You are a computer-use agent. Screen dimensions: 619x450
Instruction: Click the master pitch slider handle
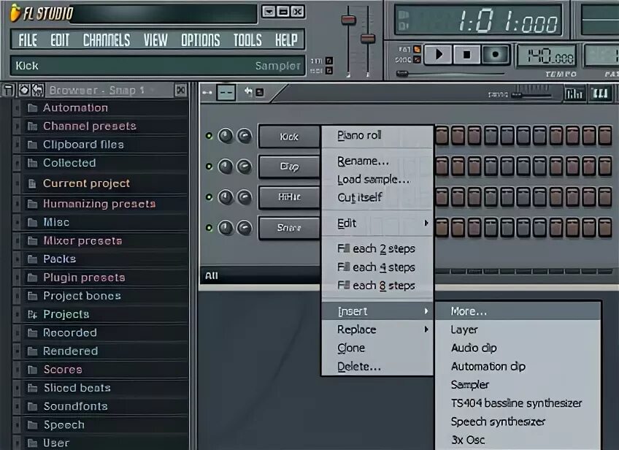point(368,38)
